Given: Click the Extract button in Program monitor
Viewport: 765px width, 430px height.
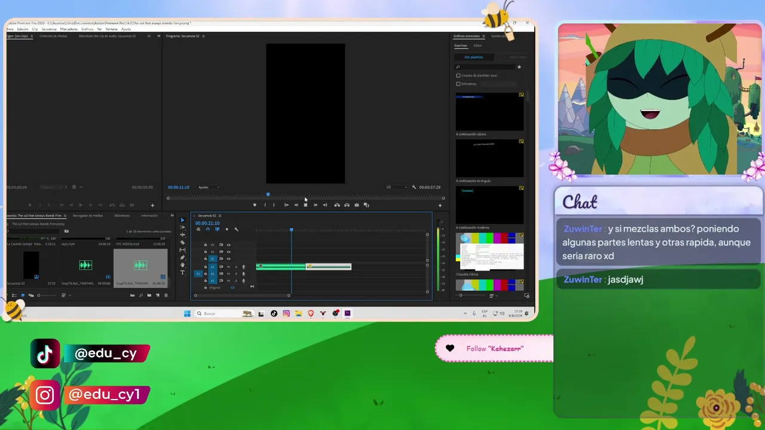Looking at the screenshot, I should click(347, 205).
